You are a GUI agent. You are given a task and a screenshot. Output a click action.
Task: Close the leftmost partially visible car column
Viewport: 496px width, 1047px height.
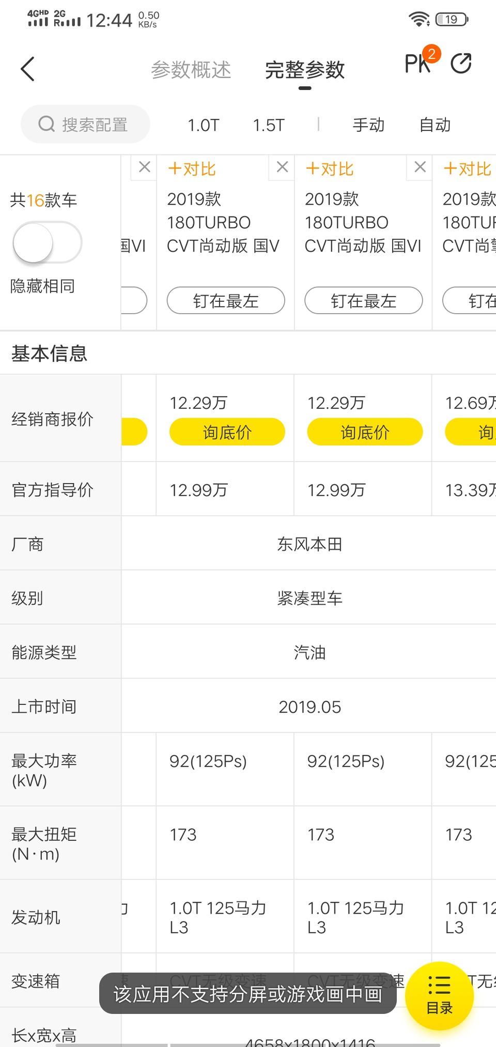pyautogui.click(x=144, y=167)
